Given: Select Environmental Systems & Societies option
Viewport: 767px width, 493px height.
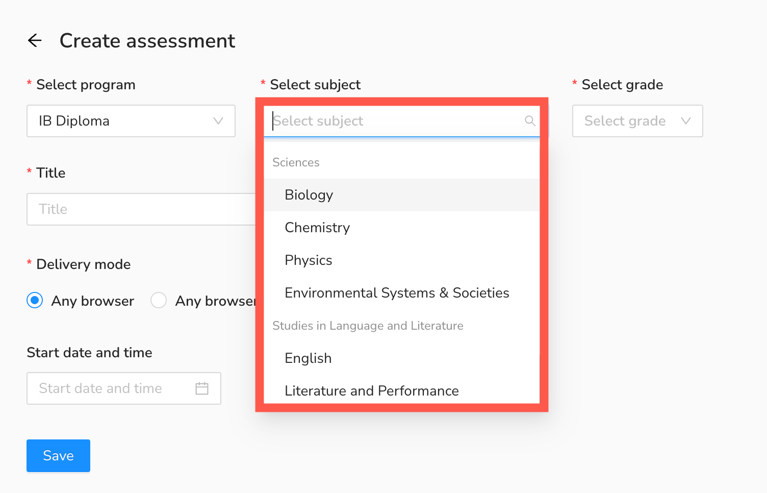Looking at the screenshot, I should pos(397,293).
